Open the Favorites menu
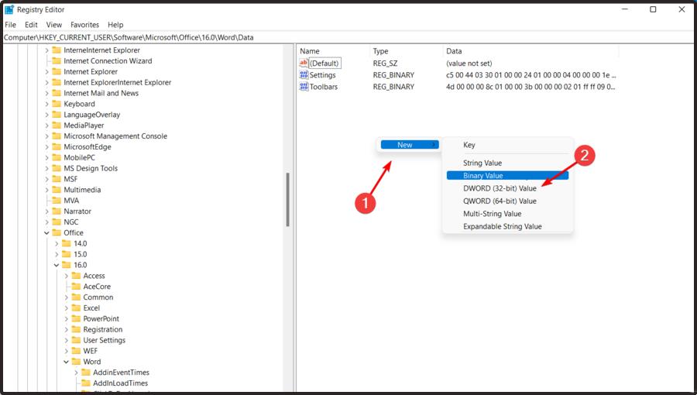The height and width of the screenshot is (395, 697). (x=84, y=25)
